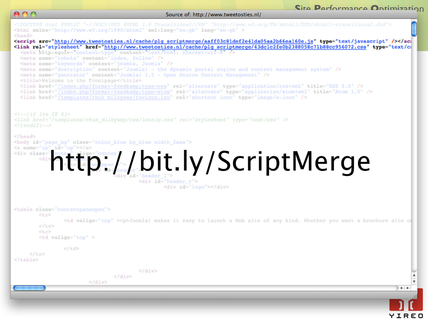The width and height of the screenshot is (428, 321).
Task: Click the horizontal scrollbar thumb
Action: coord(29,288)
